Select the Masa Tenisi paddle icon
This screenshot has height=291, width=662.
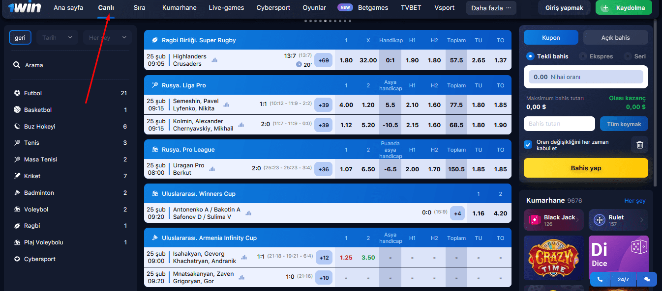click(x=17, y=159)
